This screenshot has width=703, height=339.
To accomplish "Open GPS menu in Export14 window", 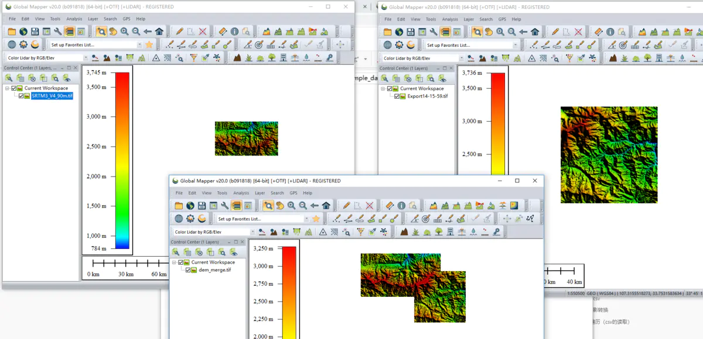I will click(x=502, y=19).
